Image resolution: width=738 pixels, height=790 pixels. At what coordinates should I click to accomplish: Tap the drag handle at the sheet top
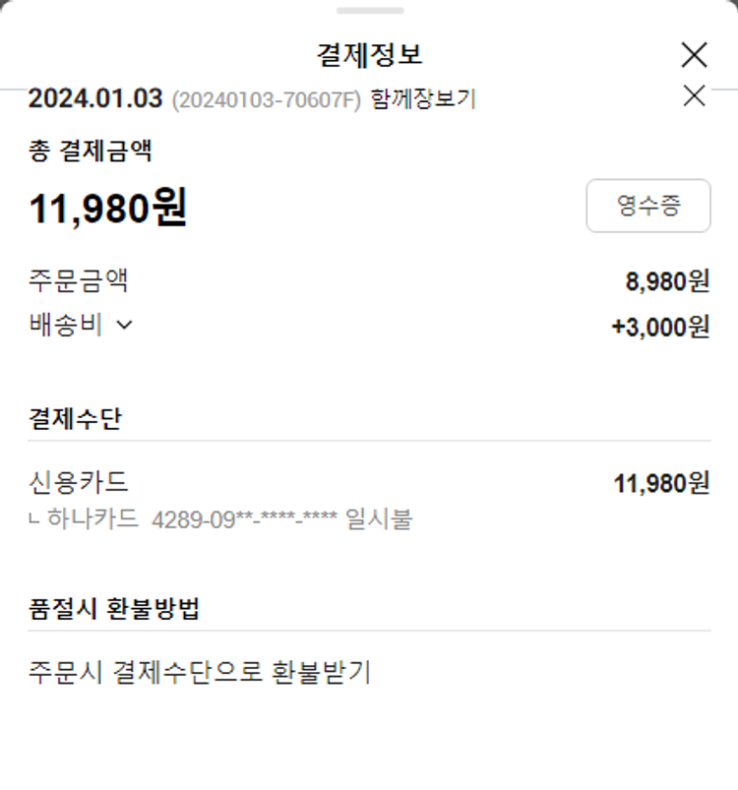pos(369,11)
